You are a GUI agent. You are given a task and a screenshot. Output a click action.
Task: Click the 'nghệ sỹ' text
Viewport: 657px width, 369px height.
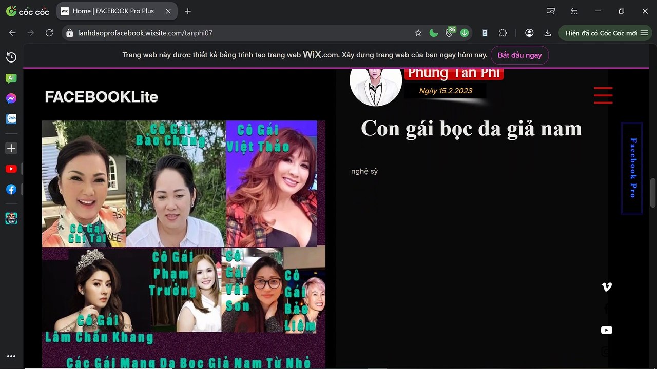click(x=364, y=171)
